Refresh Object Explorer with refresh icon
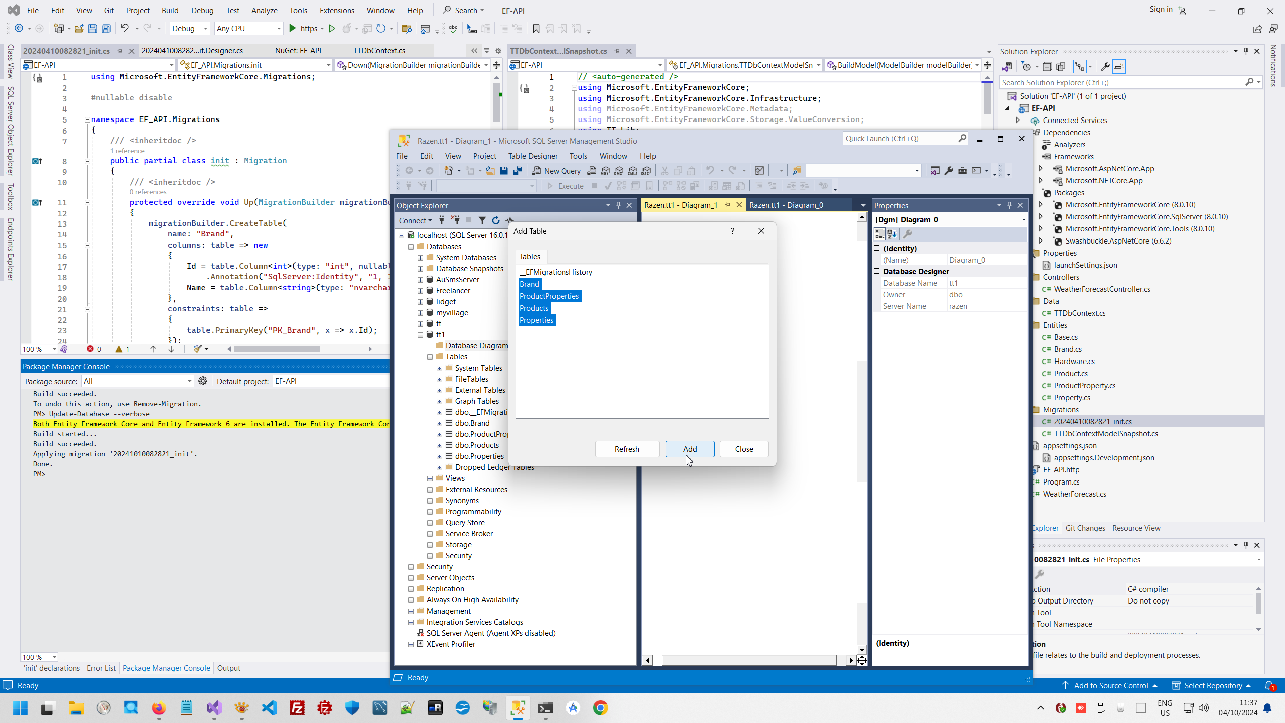Screen dimensions: 1285x723 [496, 220]
